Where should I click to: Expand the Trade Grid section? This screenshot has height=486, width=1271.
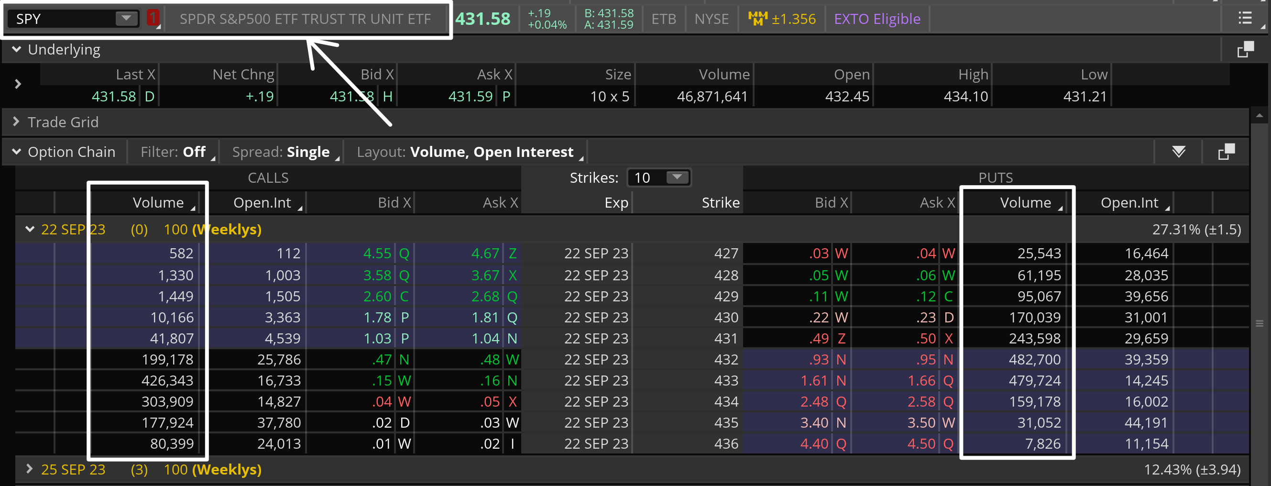click(16, 121)
